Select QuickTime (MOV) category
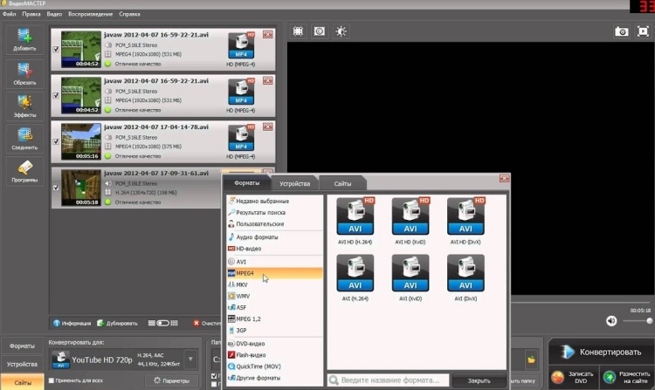 tap(275, 366)
